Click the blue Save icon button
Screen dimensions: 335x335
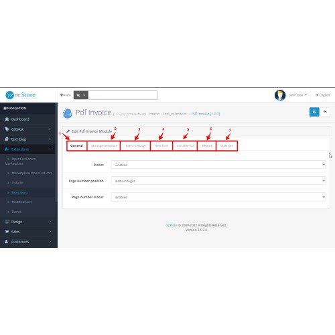tap(314, 112)
